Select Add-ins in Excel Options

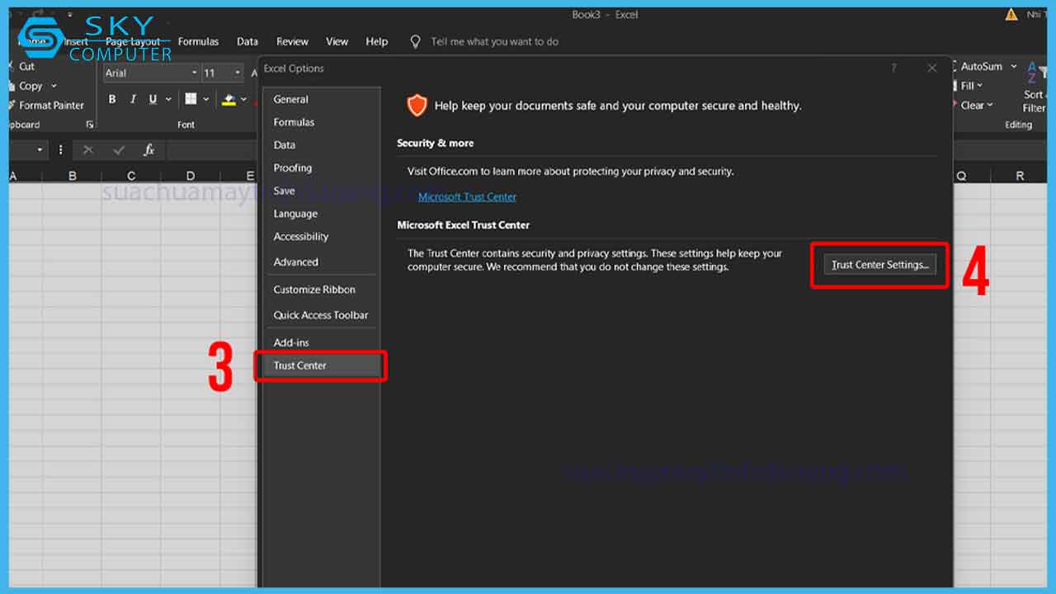(x=322, y=342)
